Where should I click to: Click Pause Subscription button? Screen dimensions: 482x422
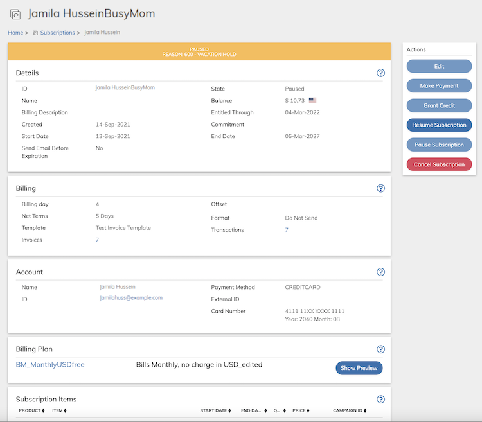pos(439,145)
